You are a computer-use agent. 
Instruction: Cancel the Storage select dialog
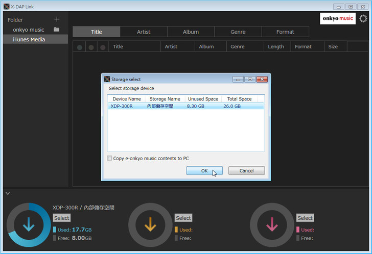pyautogui.click(x=246, y=170)
